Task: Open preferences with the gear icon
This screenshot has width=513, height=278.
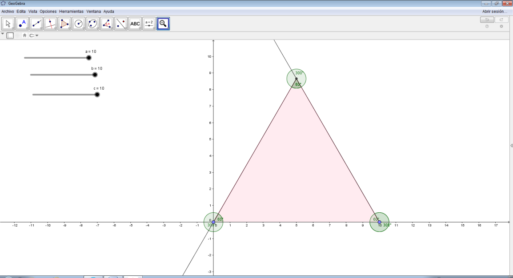Action: [x=501, y=27]
